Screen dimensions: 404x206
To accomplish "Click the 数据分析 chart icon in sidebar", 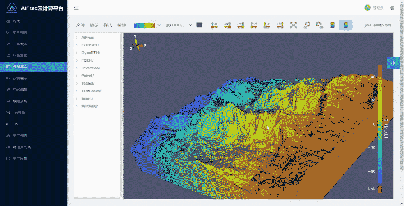I will (8, 101).
